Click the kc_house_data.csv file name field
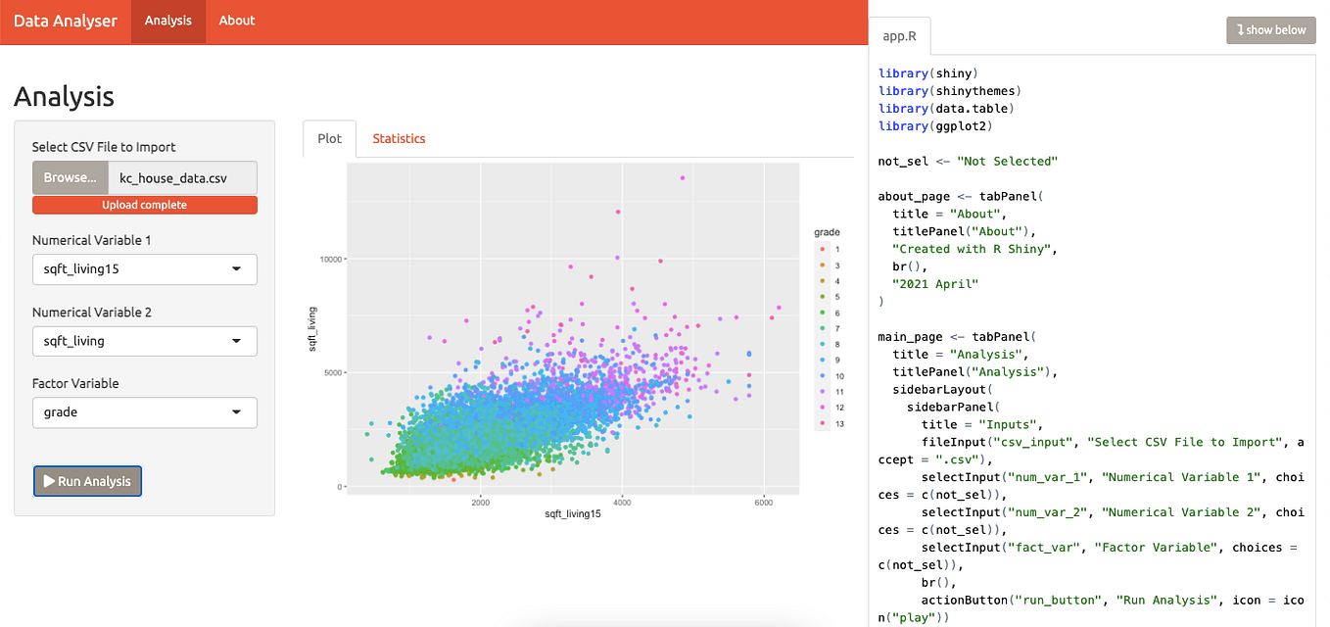This screenshot has height=627, width=1330. point(182,178)
